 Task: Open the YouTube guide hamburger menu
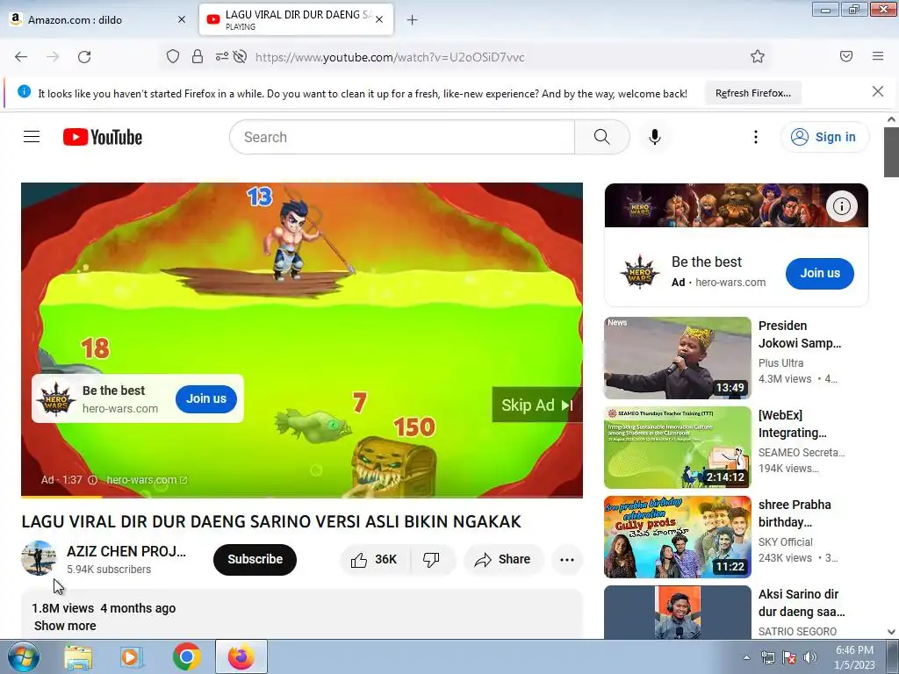(32, 136)
